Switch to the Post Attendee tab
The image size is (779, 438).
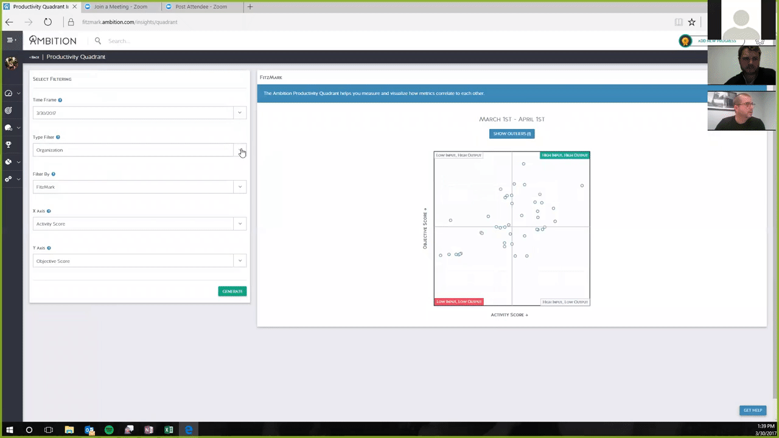coord(201,7)
